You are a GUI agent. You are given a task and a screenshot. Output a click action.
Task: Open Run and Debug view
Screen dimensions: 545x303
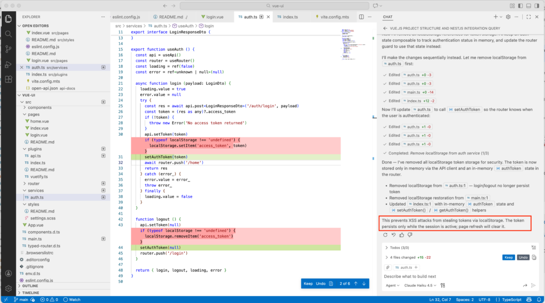[x=9, y=64]
